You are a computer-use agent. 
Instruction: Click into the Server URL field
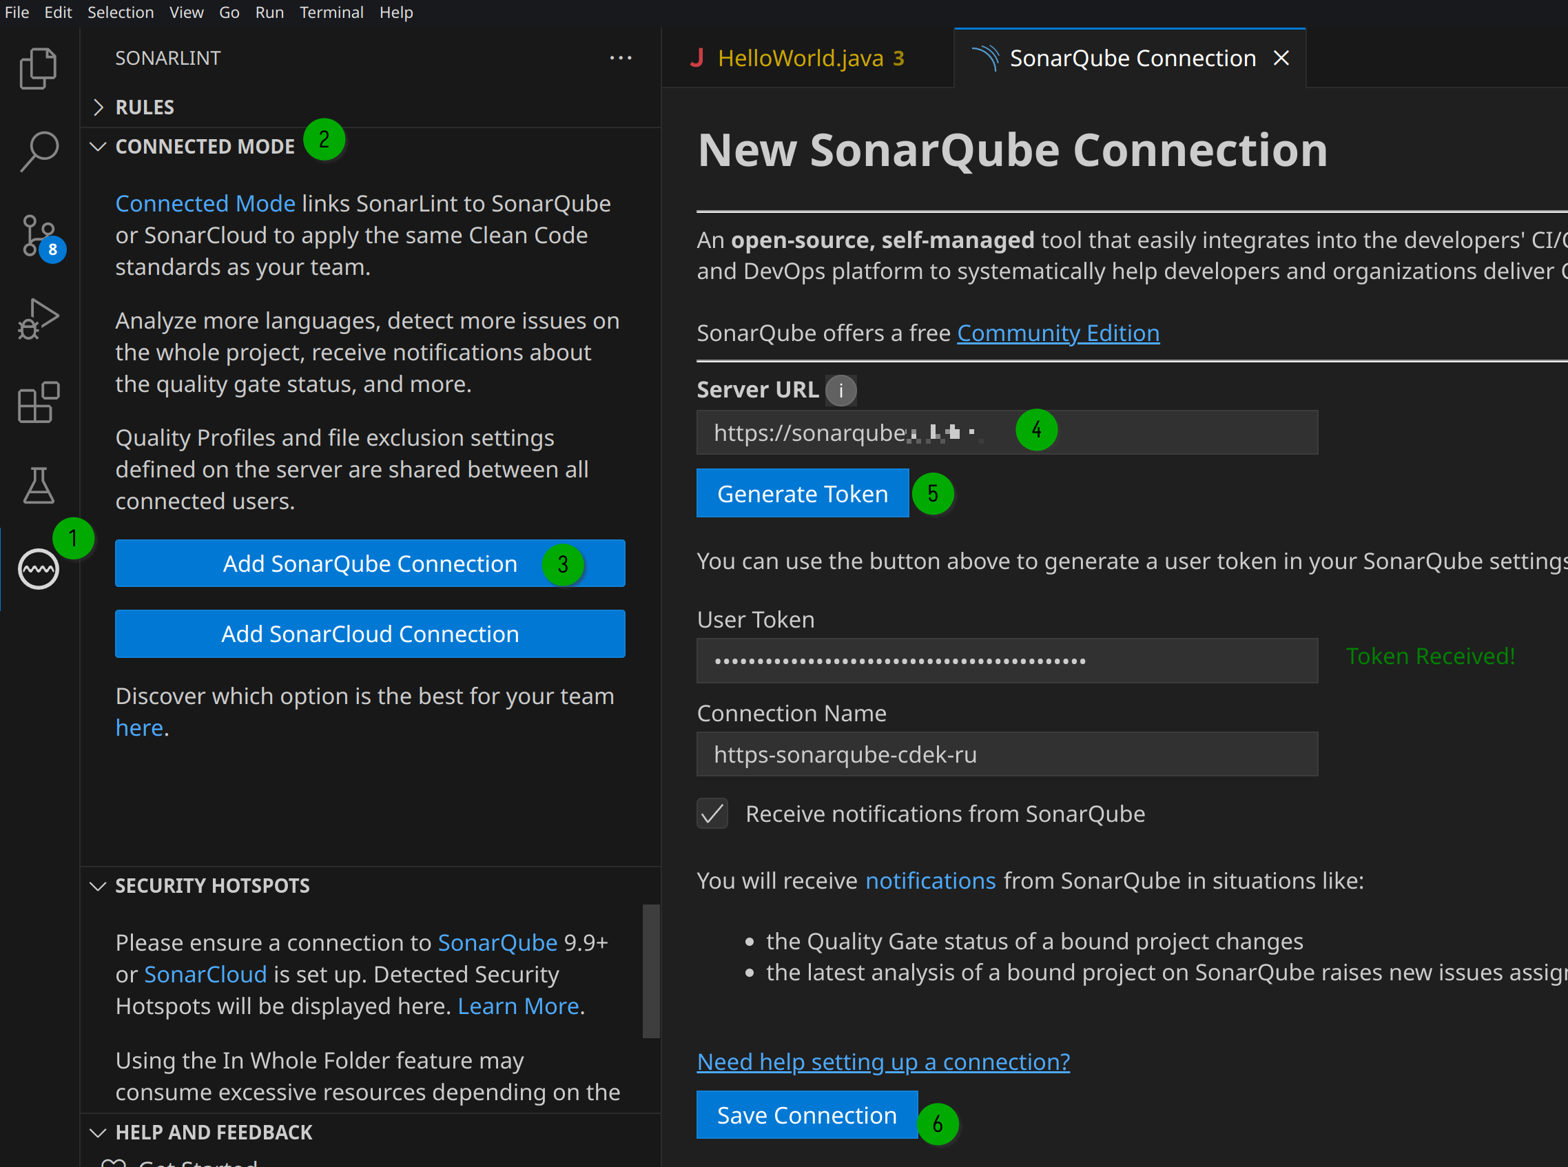[x=1007, y=433]
